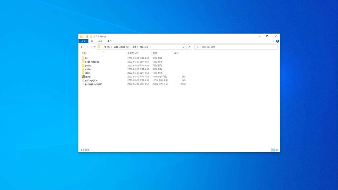Switch to large icons view layout
The image size is (338, 190).
tap(277, 150)
